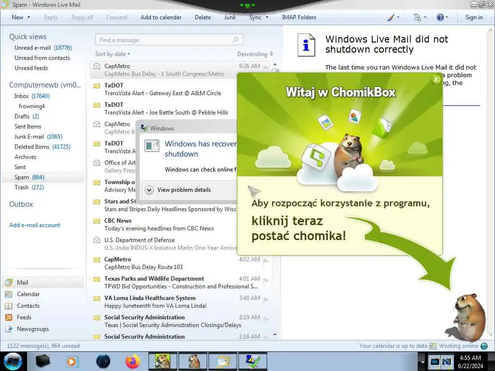
Task: Click the Contacts book icon
Action: point(9,306)
